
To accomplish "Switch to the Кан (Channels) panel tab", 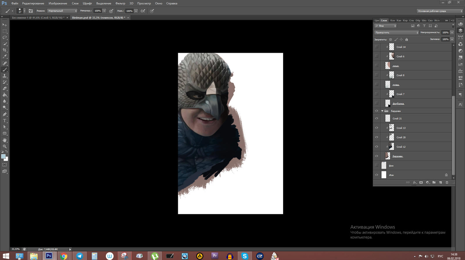I will pyautogui.click(x=399, y=20).
